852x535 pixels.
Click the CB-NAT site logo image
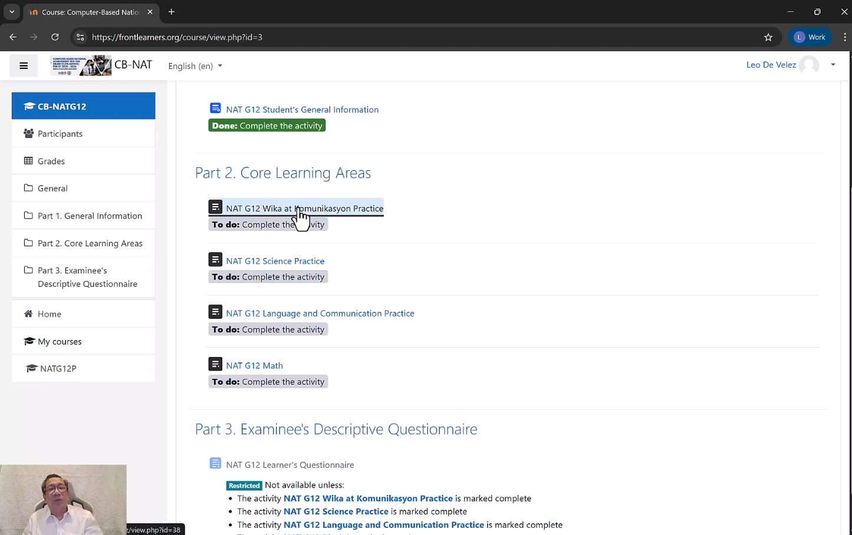coord(81,65)
